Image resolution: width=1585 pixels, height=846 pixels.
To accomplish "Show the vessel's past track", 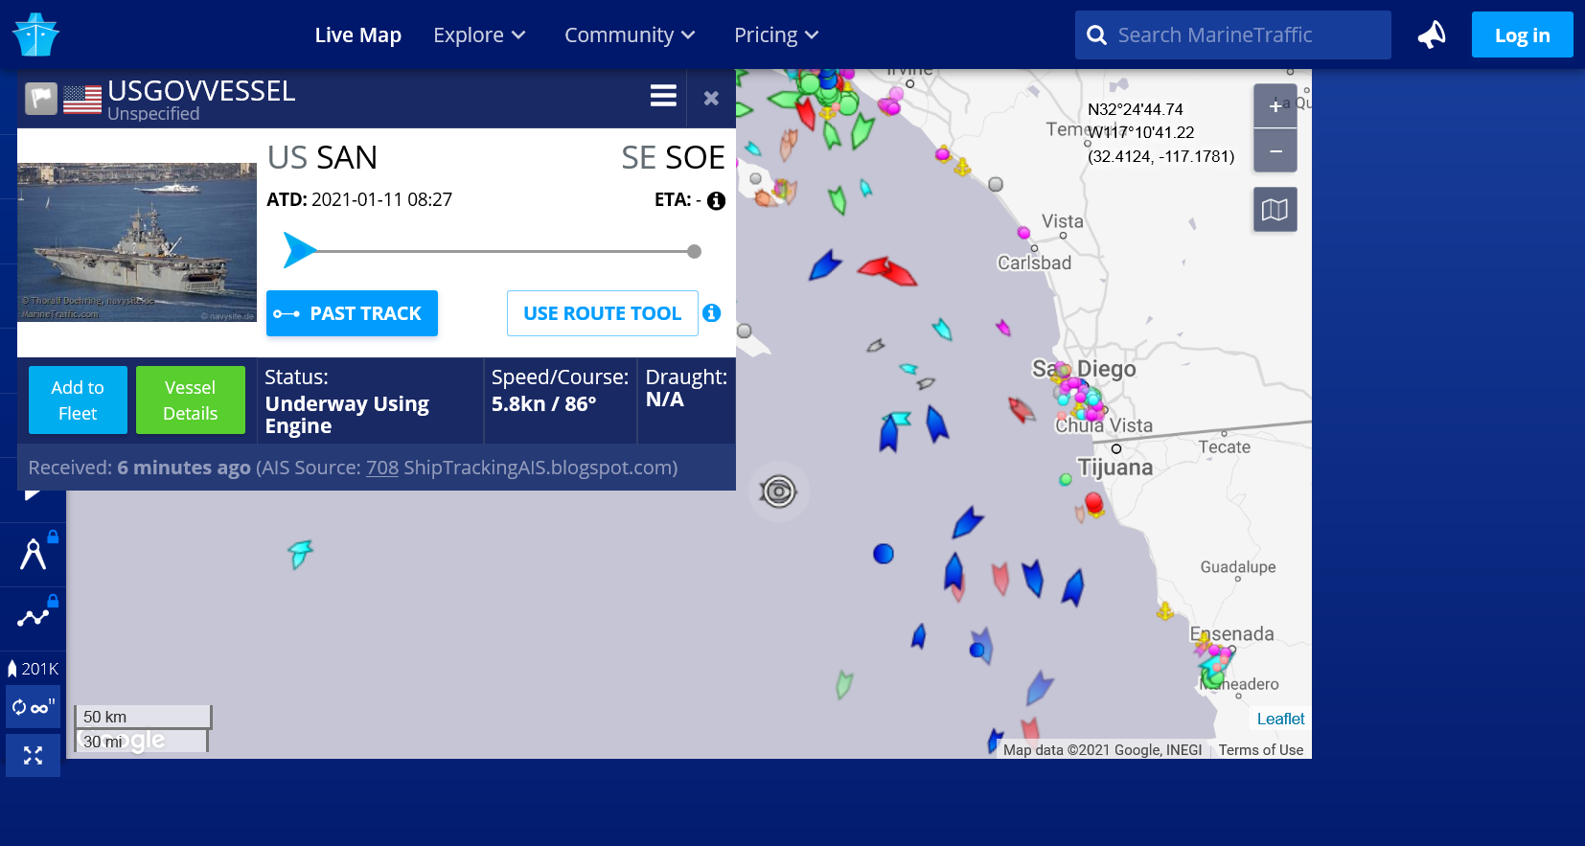I will (x=352, y=313).
